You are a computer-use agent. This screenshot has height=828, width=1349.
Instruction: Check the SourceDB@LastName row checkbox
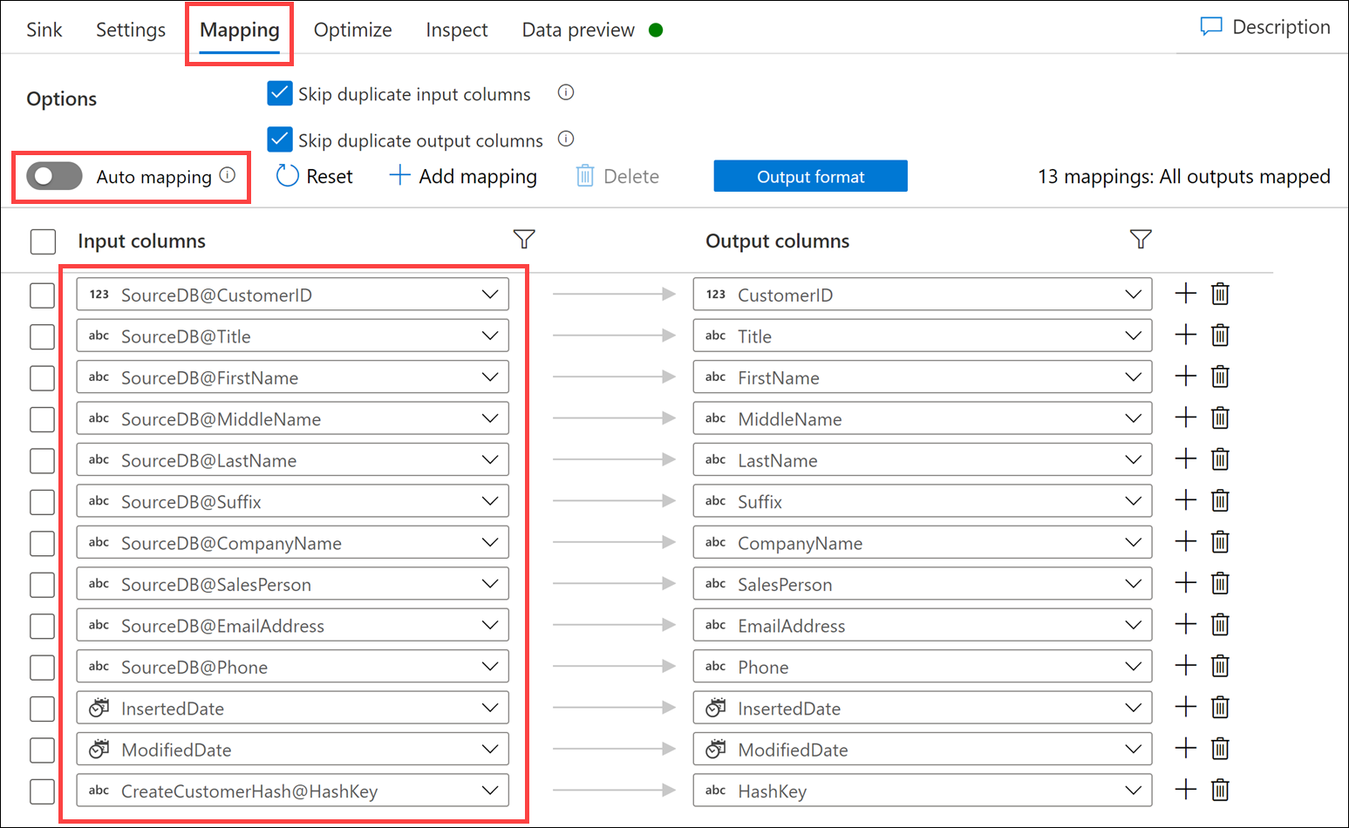point(42,460)
